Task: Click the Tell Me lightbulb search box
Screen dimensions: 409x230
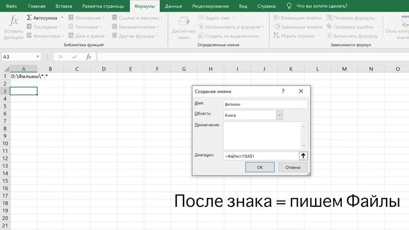Action: tap(317, 6)
